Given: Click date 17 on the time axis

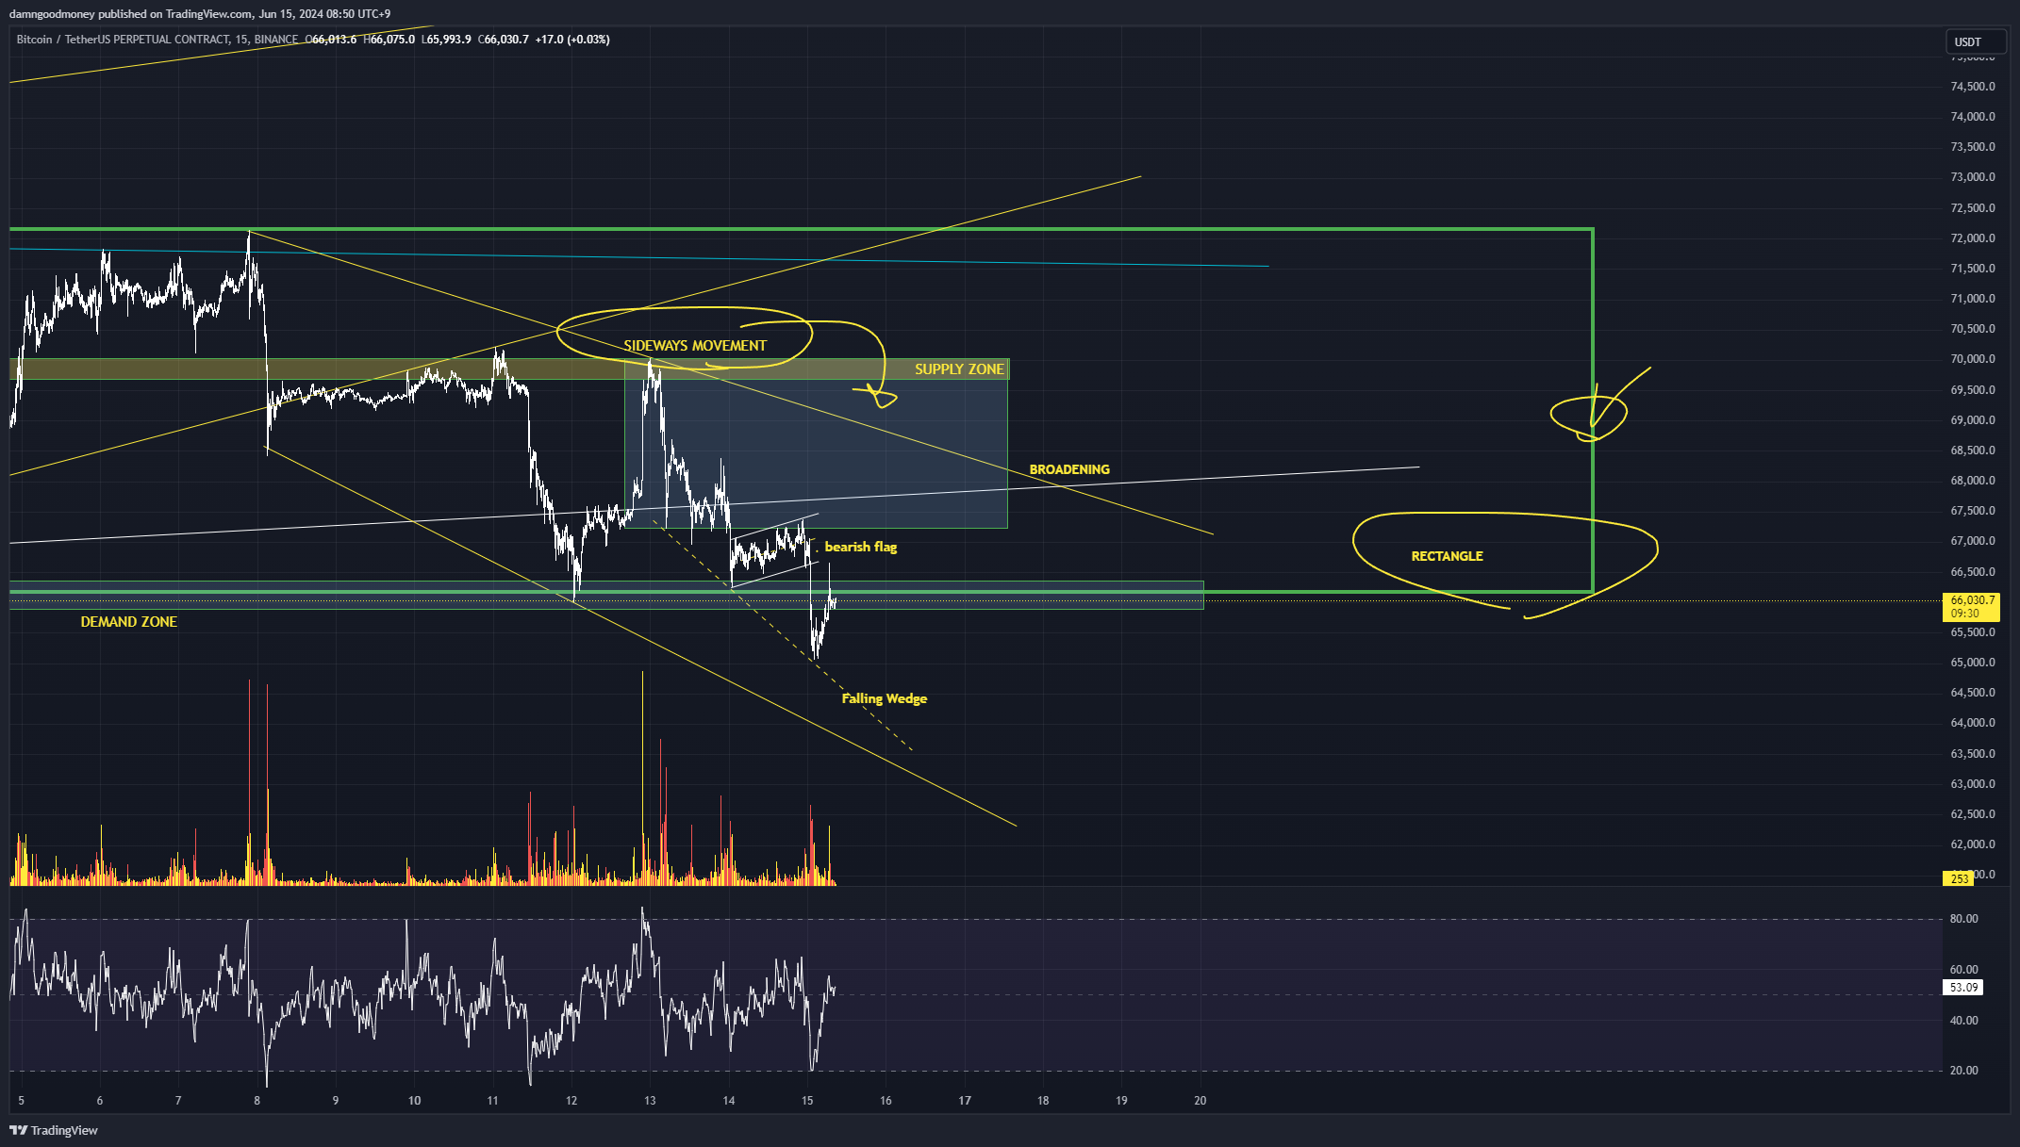Looking at the screenshot, I should click(x=965, y=1101).
